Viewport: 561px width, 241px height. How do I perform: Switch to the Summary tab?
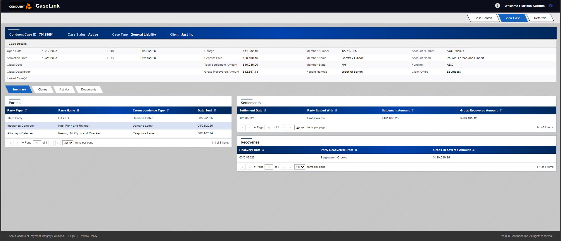pos(19,90)
